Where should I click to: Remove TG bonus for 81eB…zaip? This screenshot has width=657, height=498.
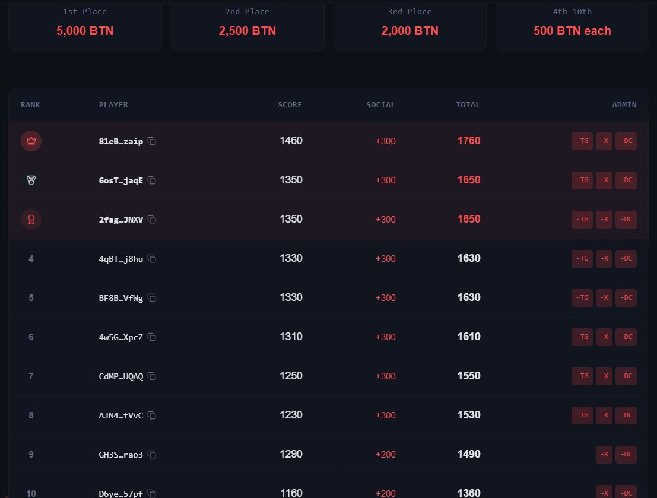click(582, 141)
